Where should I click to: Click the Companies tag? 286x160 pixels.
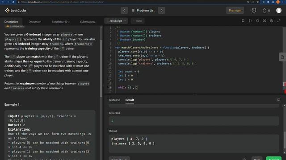[x=15, y=26]
